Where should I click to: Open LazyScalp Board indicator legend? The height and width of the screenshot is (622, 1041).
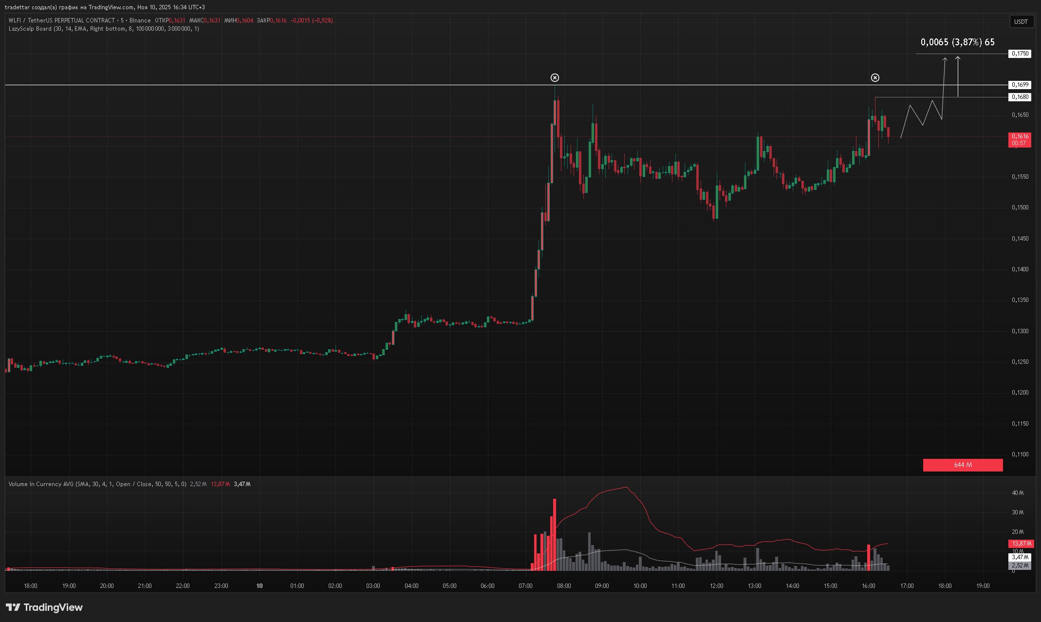tap(30, 29)
